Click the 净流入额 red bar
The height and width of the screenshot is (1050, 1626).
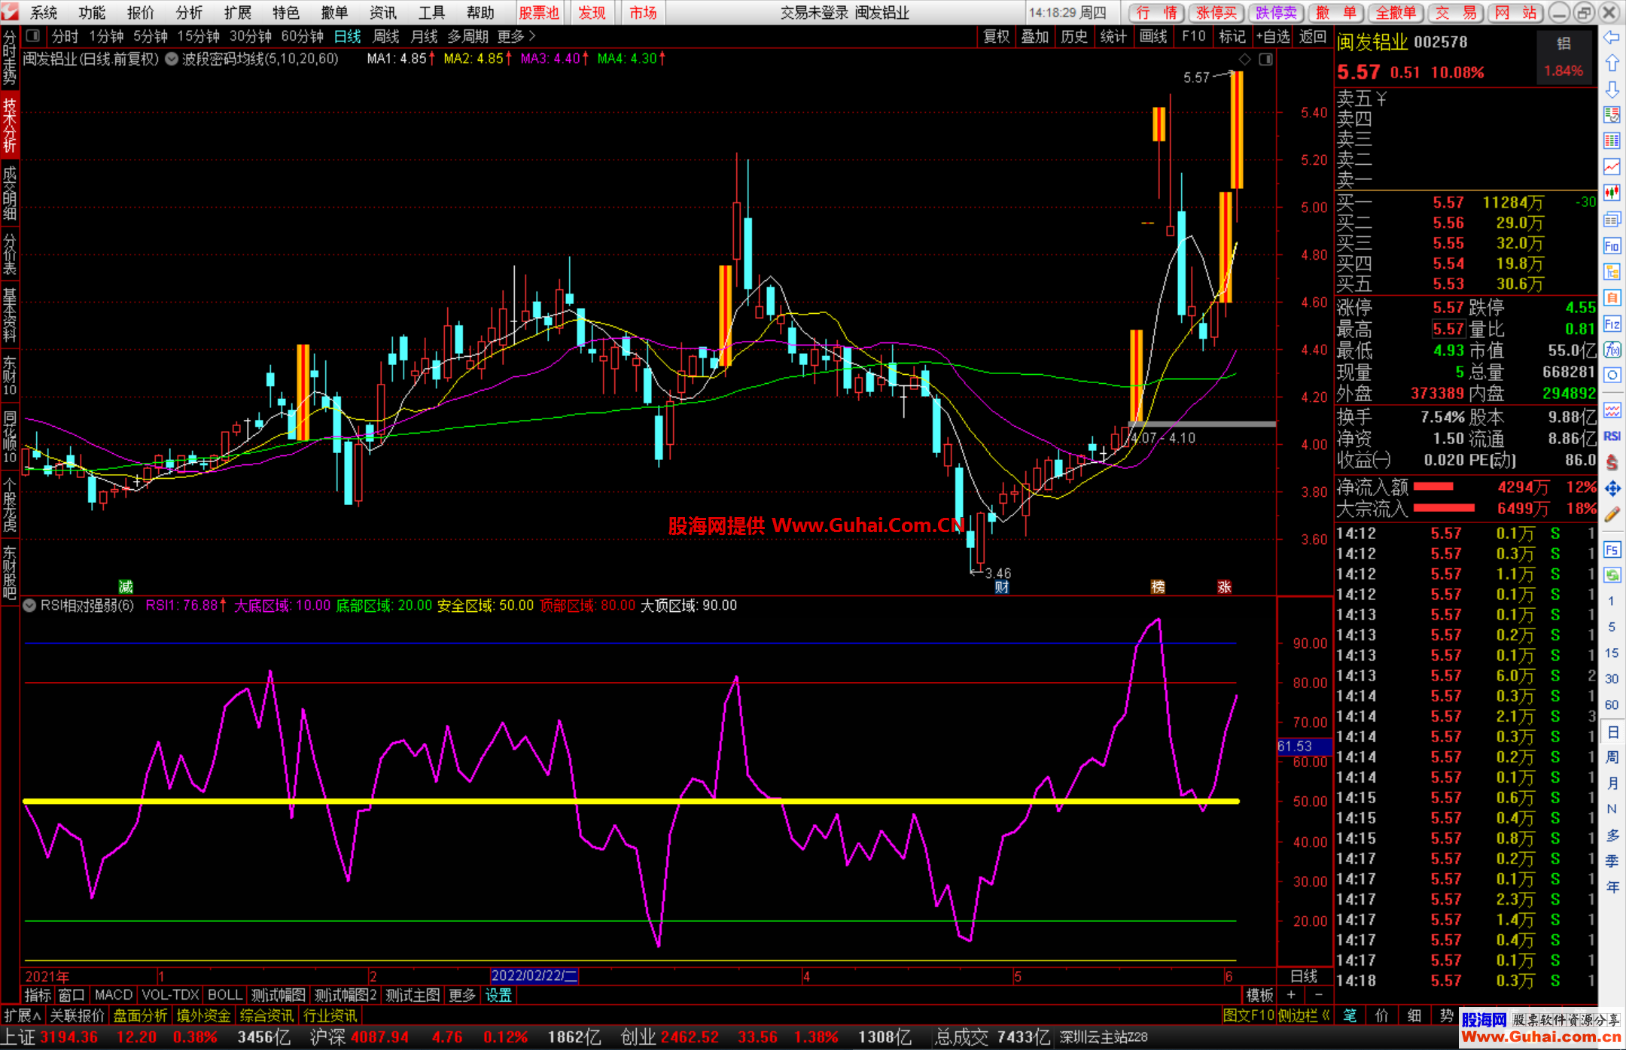[x=1433, y=487]
